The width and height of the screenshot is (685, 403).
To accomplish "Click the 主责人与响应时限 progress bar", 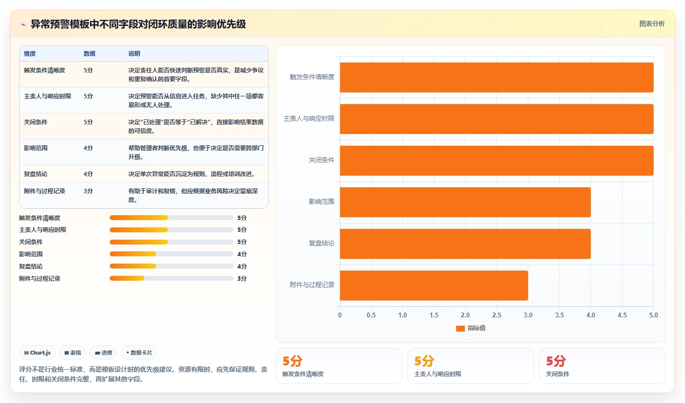I will 171,230.
